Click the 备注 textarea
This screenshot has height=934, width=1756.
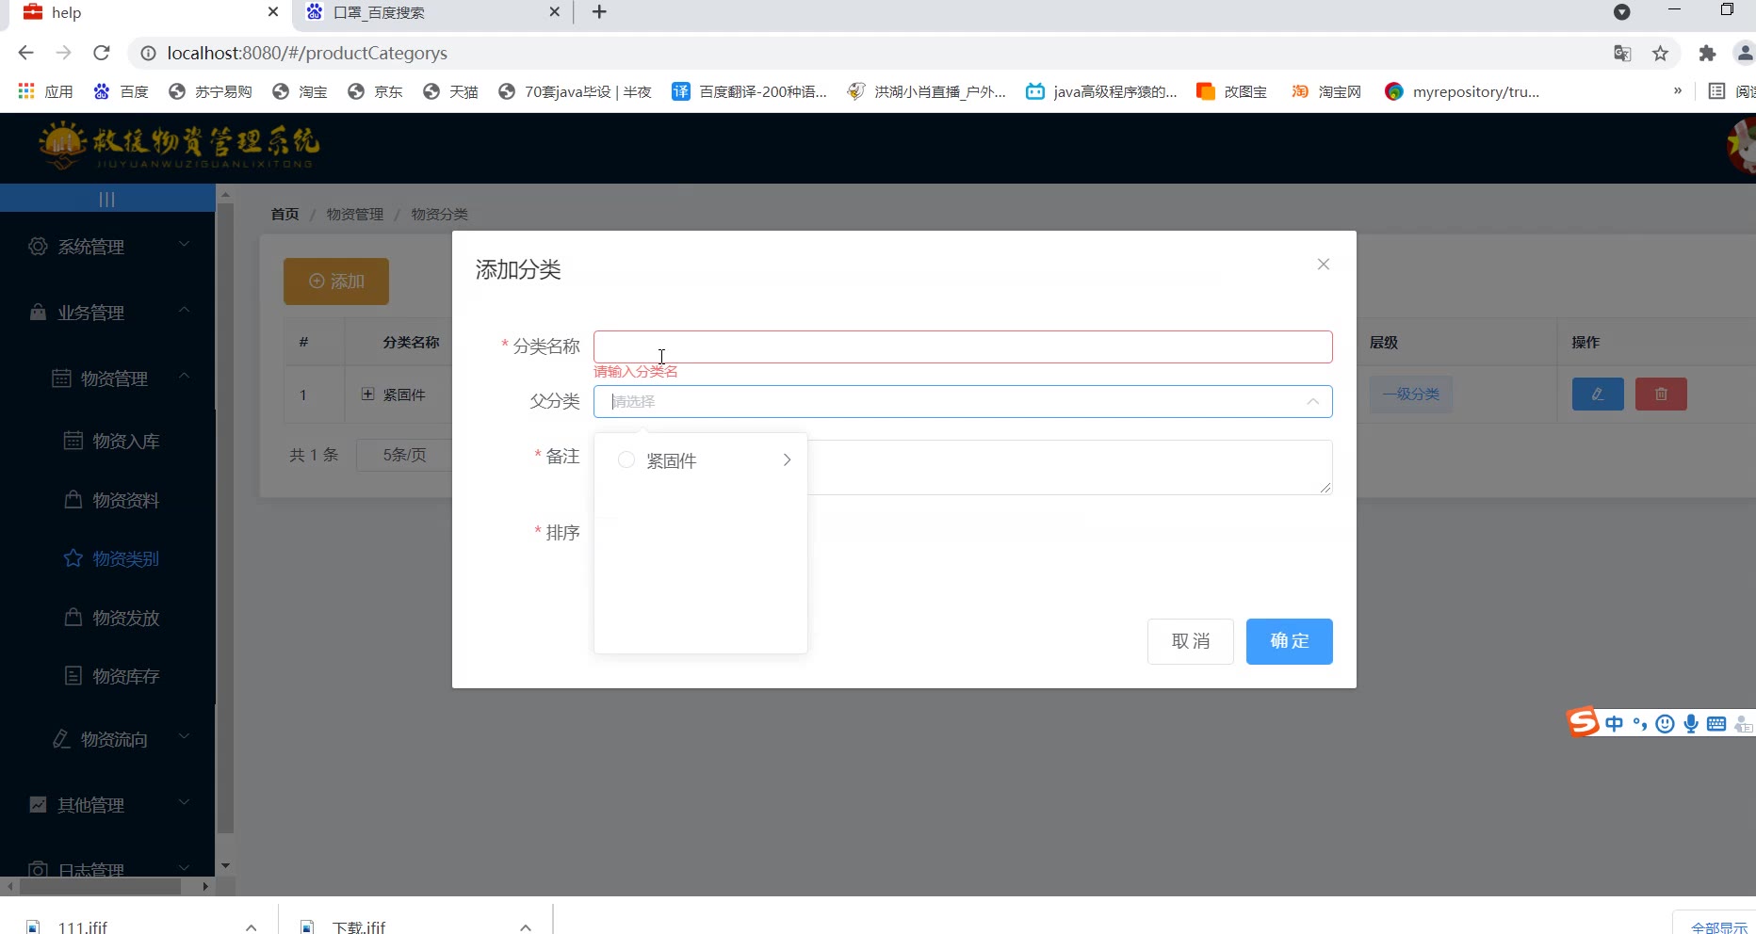[x=1070, y=467]
